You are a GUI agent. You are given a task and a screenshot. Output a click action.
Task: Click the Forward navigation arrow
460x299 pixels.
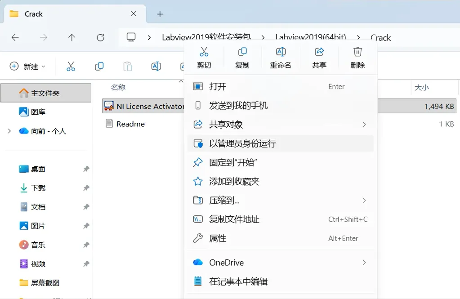pos(44,38)
